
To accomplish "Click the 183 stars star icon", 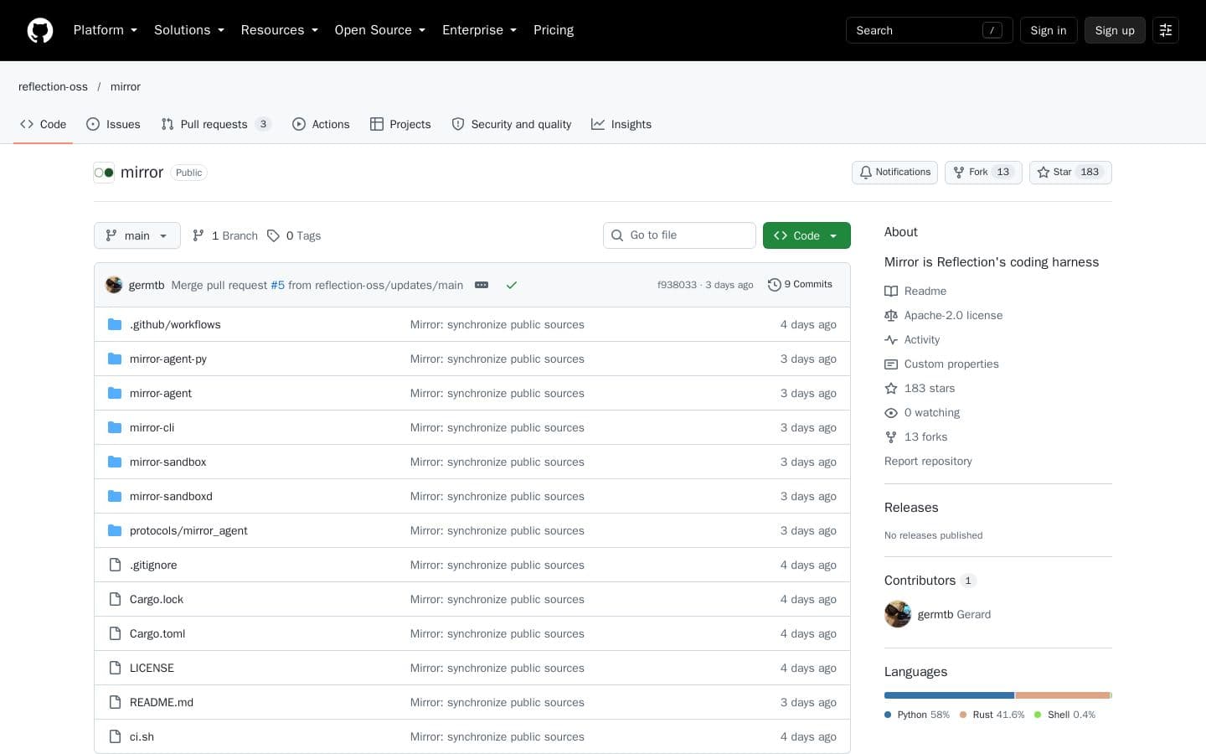I will 891,388.
